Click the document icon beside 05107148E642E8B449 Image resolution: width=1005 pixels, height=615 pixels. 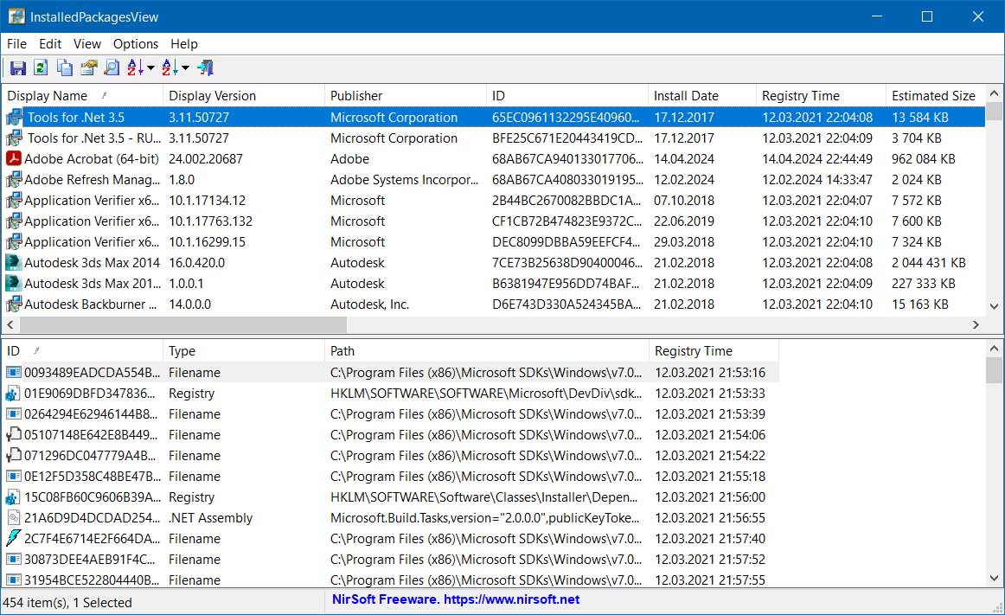click(x=14, y=435)
